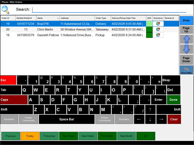
Task: Click the keyboard right arrow key
Action: pos(161,119)
